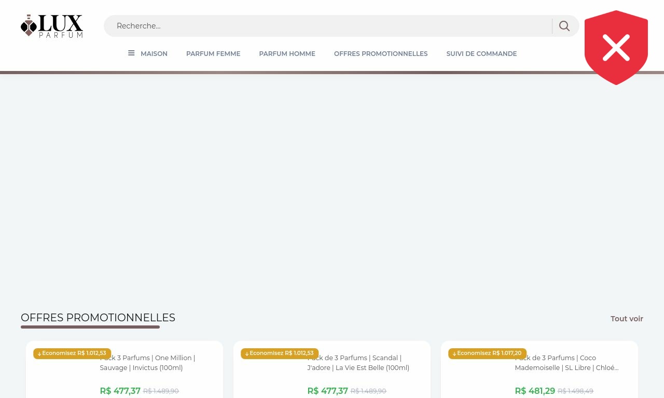Click the Economisez R$ 1.017,20 badge
This screenshot has height=398, width=664.
(x=487, y=353)
